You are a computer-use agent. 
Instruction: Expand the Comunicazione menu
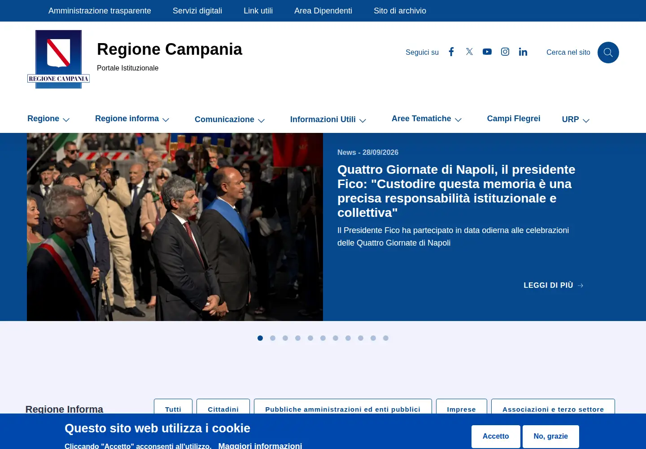pyautogui.click(x=230, y=120)
